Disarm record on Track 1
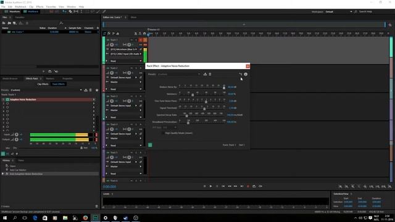 [141, 40]
